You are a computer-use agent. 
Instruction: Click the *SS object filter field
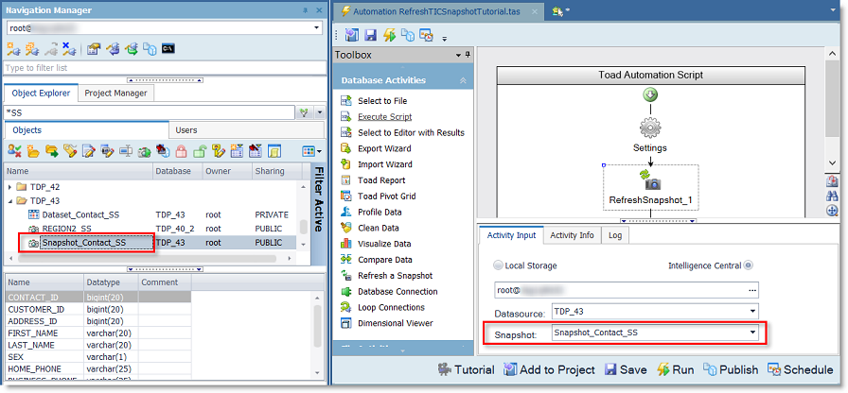click(150, 112)
